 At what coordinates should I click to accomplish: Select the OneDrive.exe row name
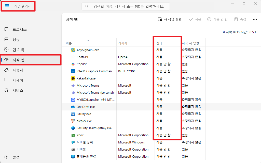point(86,107)
